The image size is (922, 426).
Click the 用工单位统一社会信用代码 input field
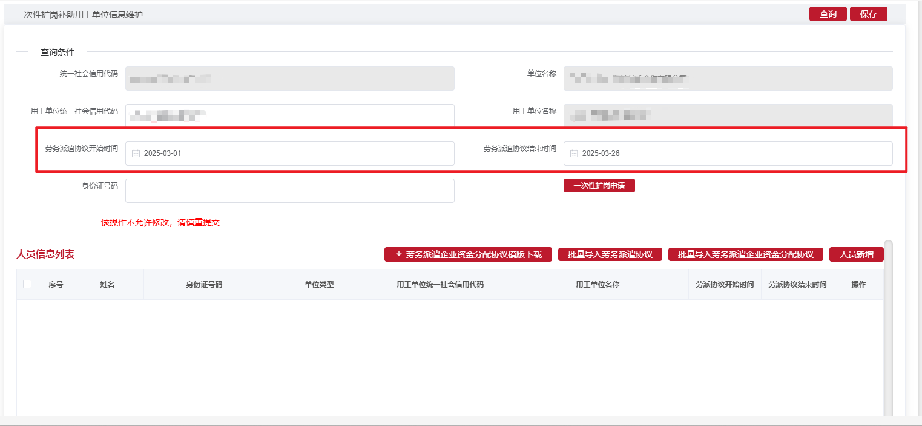(289, 115)
